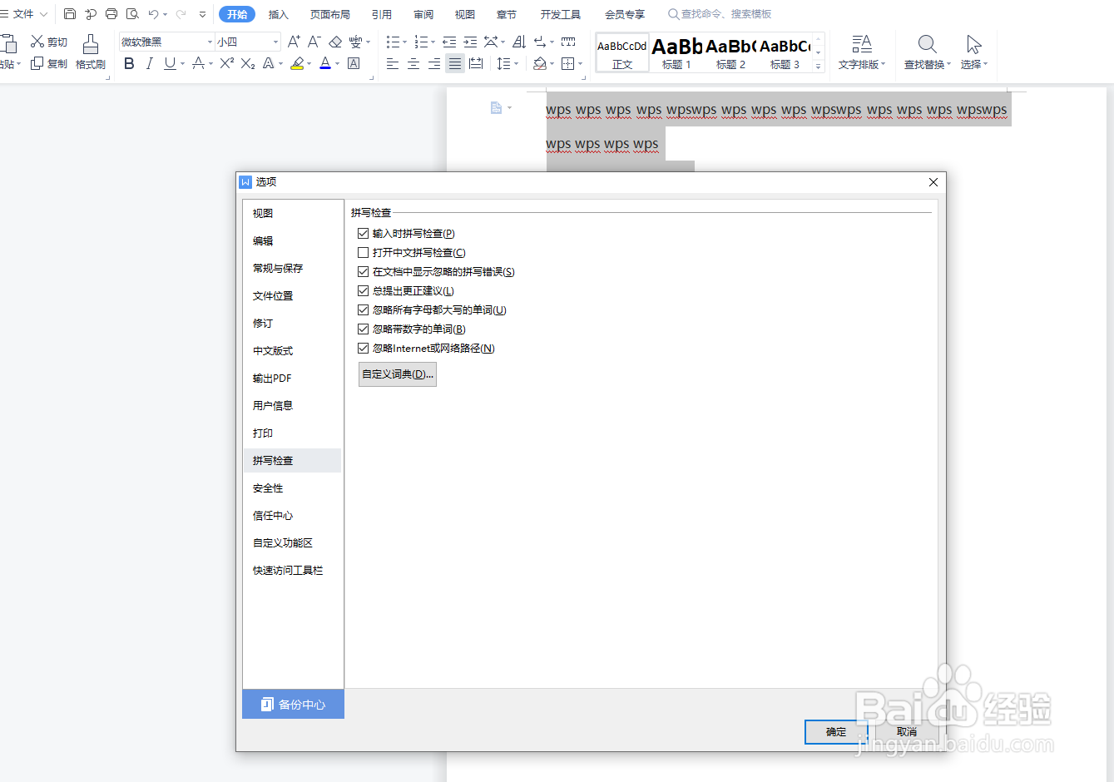Click the Print icon in quick access toolbar
This screenshot has width=1114, height=782.
tap(111, 14)
